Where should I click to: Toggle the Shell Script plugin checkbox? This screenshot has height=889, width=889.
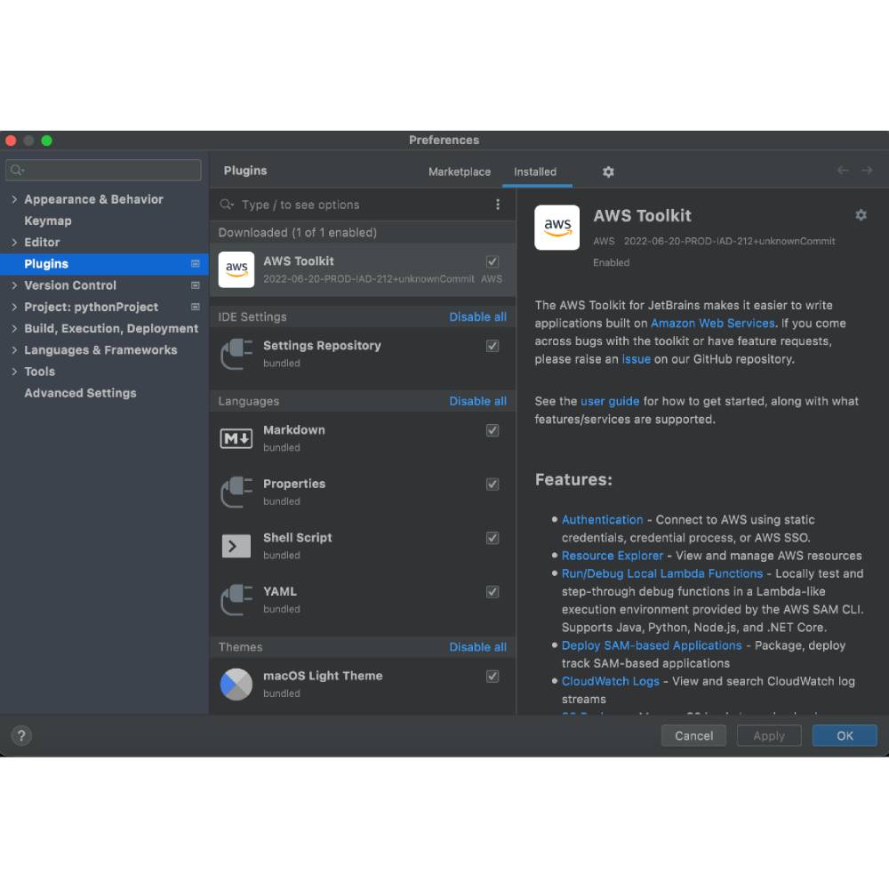coord(493,538)
